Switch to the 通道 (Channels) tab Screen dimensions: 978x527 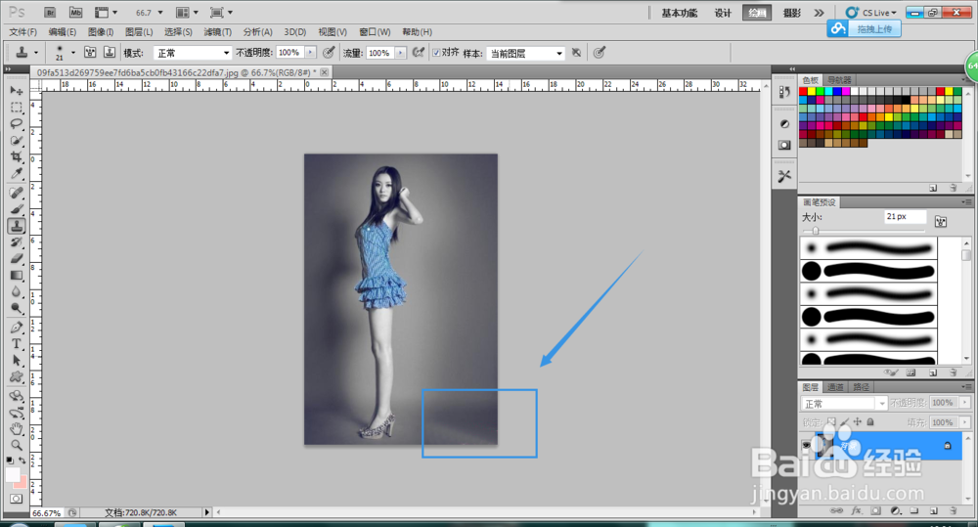pos(836,387)
